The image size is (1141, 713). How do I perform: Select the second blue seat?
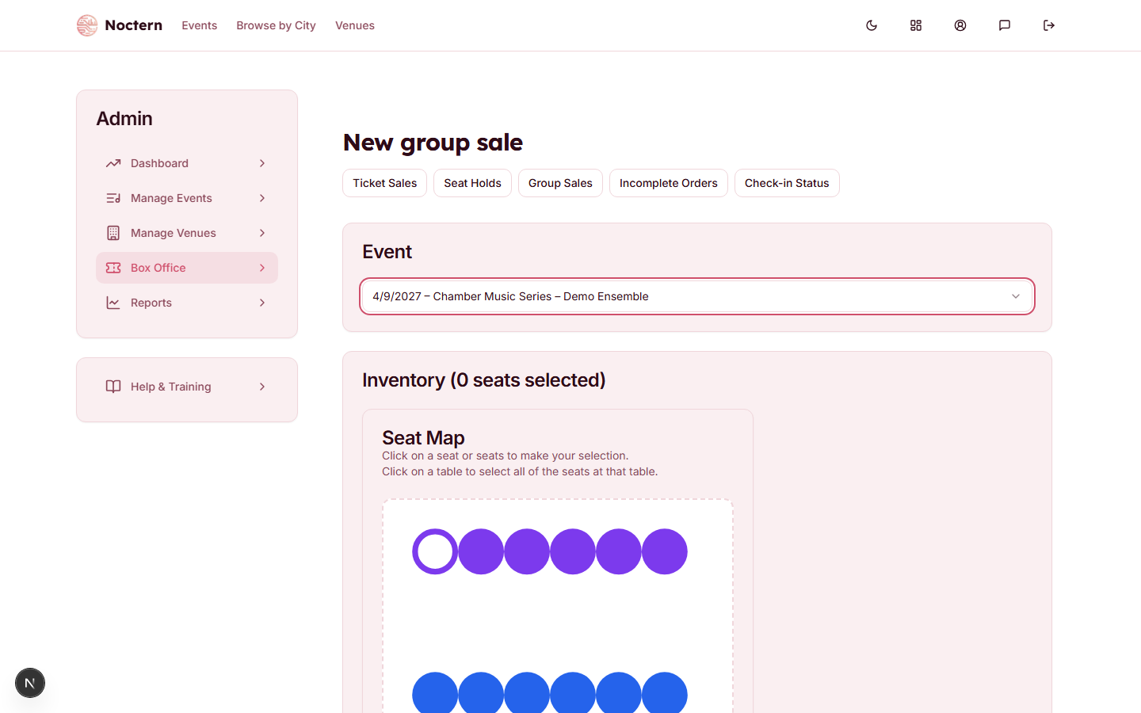pyautogui.click(x=481, y=693)
